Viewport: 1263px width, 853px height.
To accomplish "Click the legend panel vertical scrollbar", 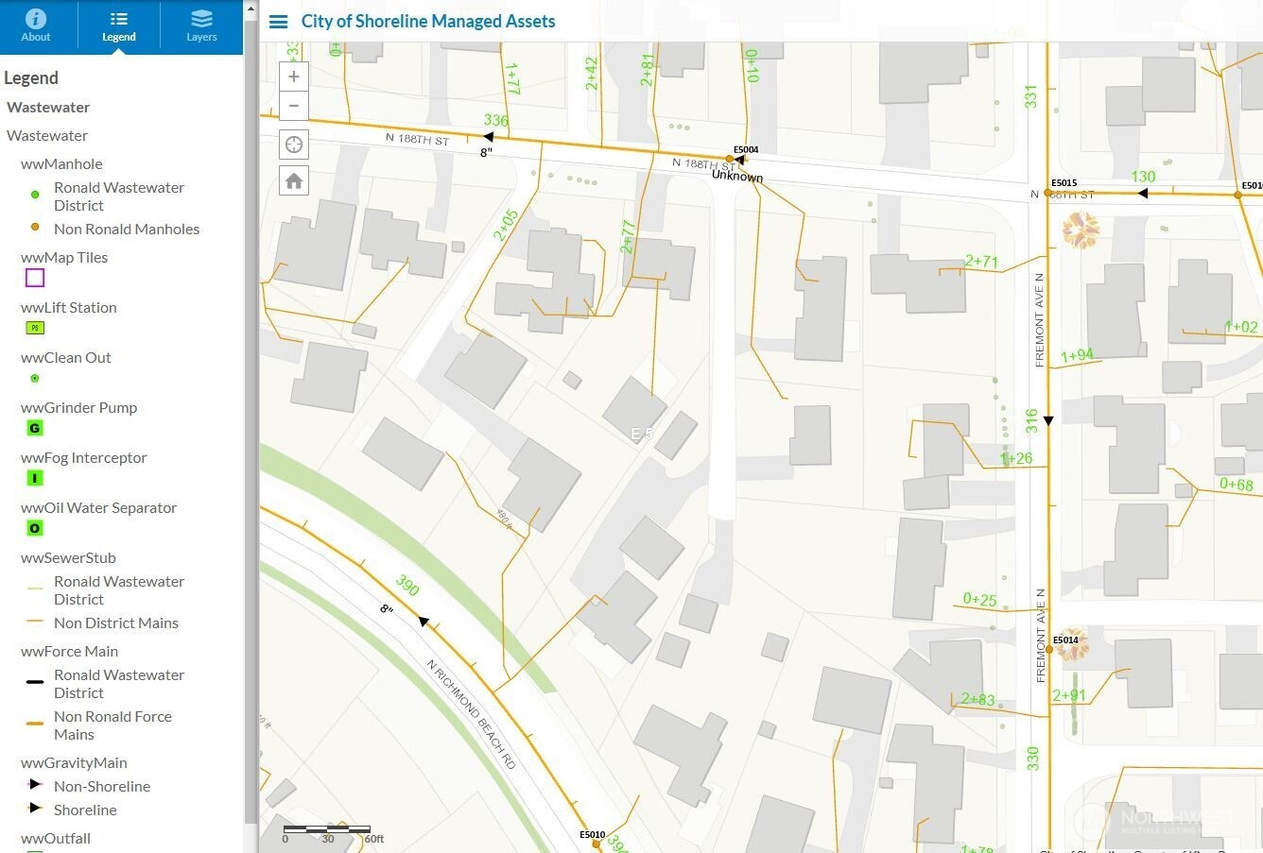I will click(251, 425).
